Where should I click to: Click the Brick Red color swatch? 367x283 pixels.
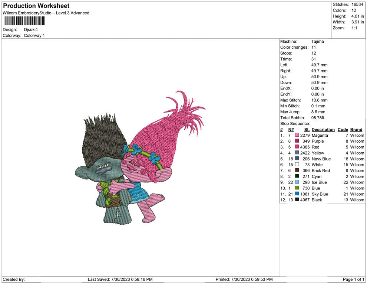point(297,170)
